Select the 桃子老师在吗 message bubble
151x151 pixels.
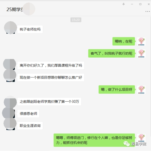(x=30, y=29)
